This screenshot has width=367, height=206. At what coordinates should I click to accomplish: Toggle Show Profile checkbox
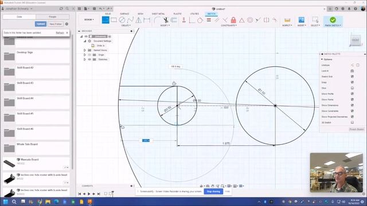352,94
